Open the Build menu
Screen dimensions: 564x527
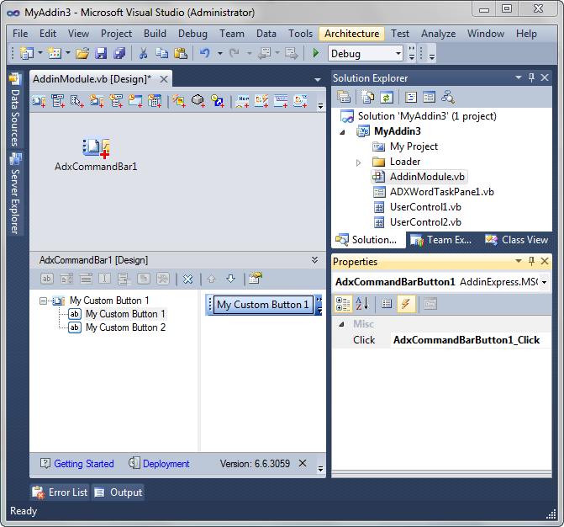point(155,34)
